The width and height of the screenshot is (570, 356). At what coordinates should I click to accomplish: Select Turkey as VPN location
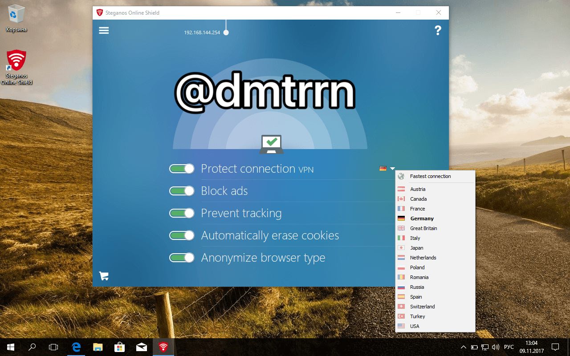click(x=435, y=316)
